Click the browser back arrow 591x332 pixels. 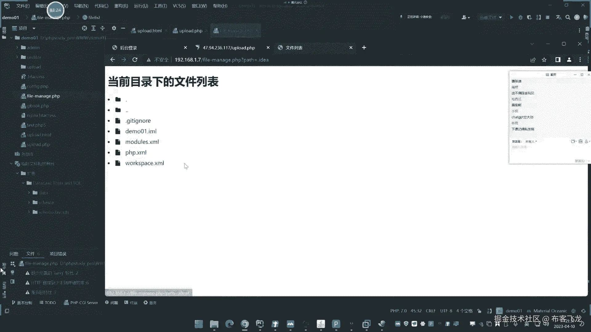[x=113, y=60]
